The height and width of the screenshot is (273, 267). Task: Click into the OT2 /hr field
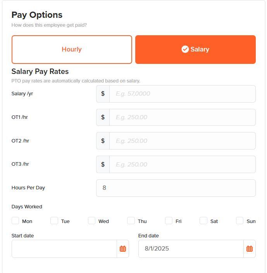click(182, 141)
